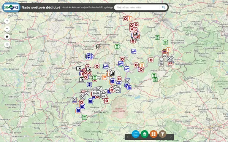Click the magnifying glass search button
The width and height of the screenshot is (228, 142).
163,7
